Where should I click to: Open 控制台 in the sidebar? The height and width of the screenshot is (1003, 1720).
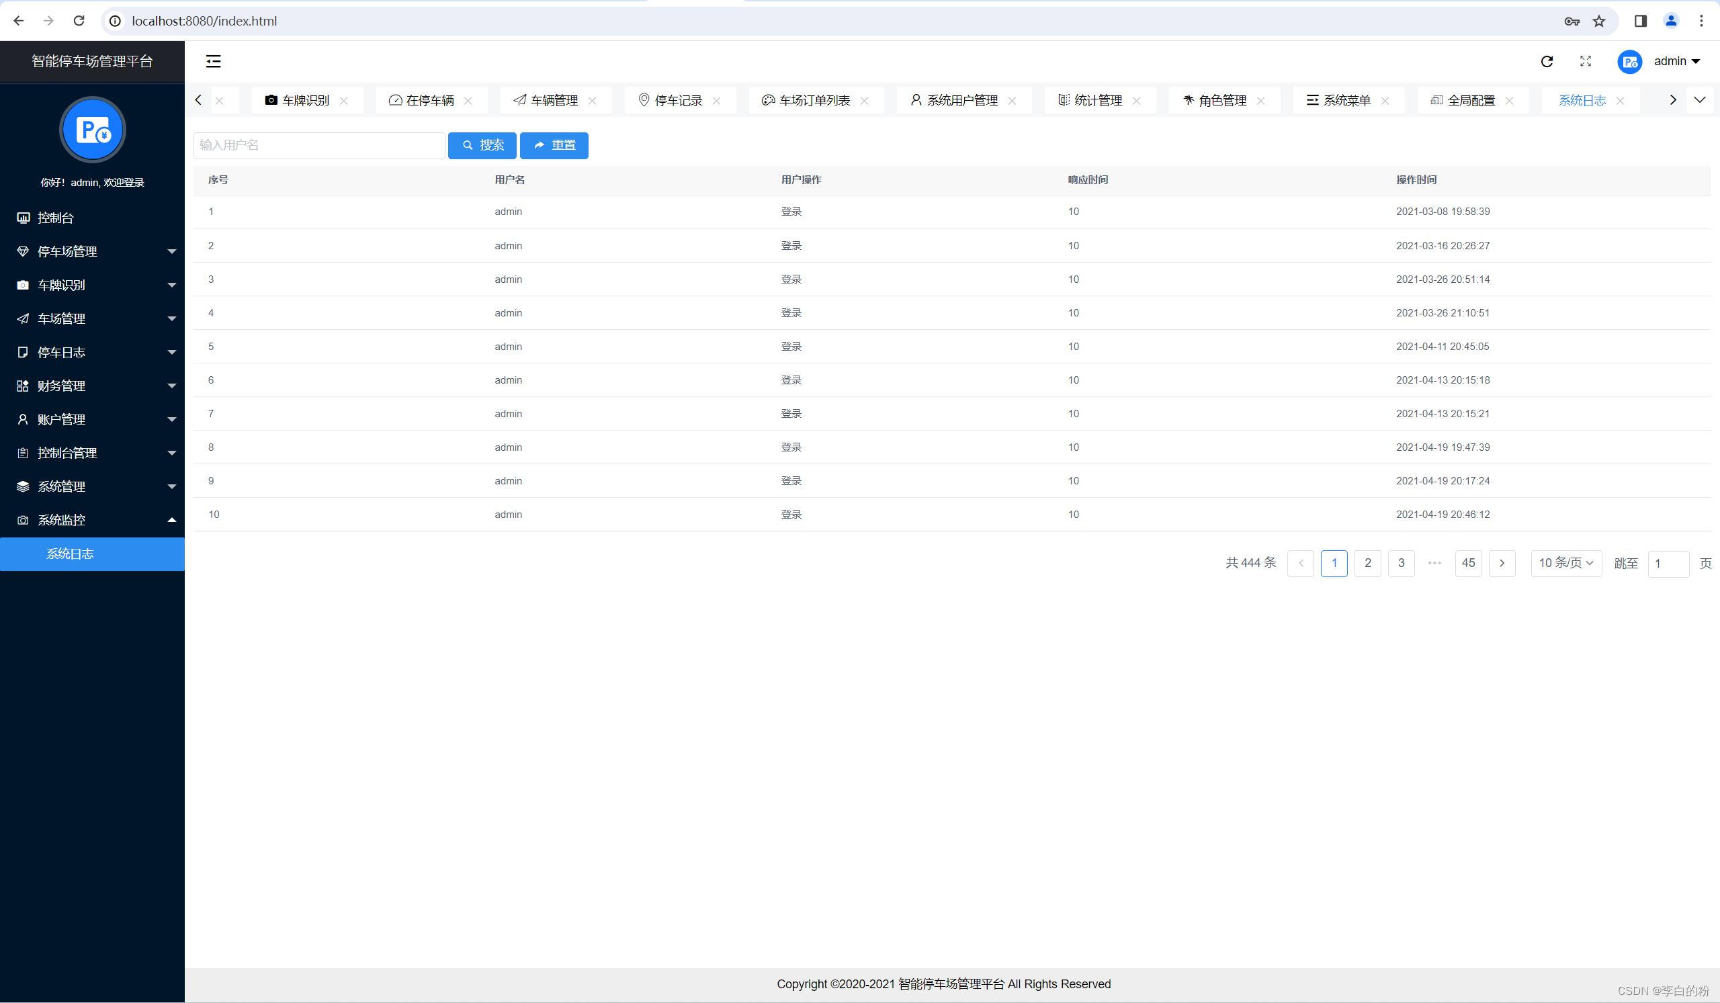(92, 218)
